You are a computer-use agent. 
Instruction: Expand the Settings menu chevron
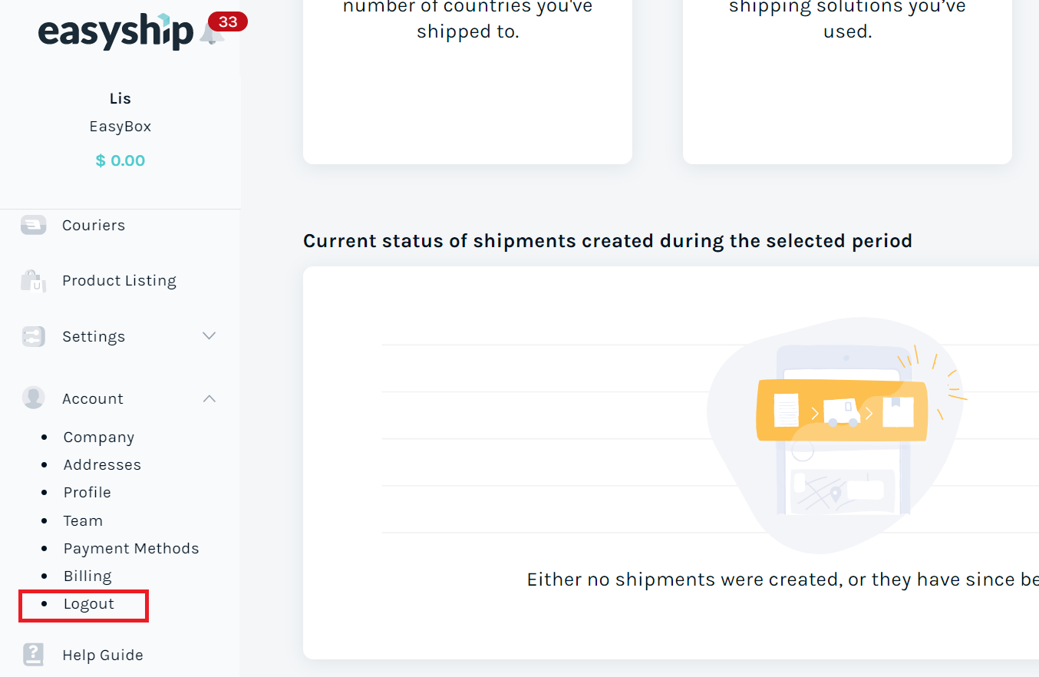(x=209, y=336)
